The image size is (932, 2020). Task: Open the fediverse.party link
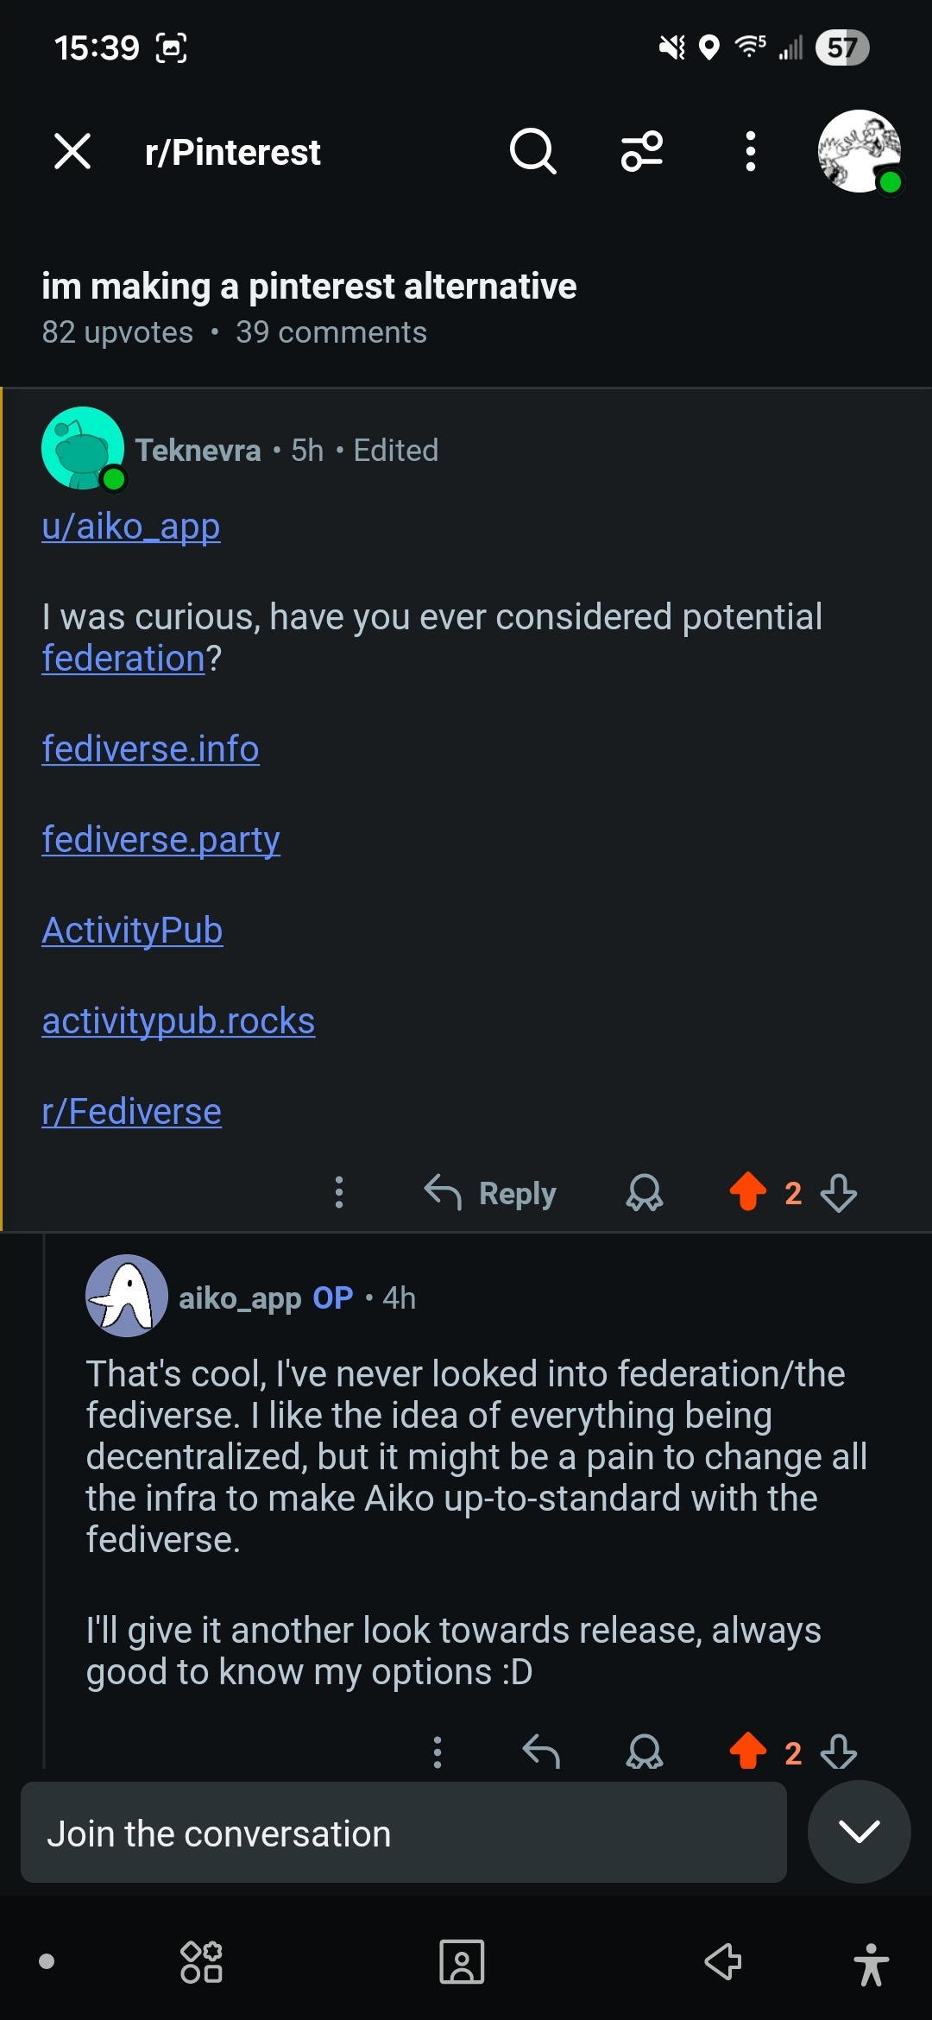tap(161, 839)
